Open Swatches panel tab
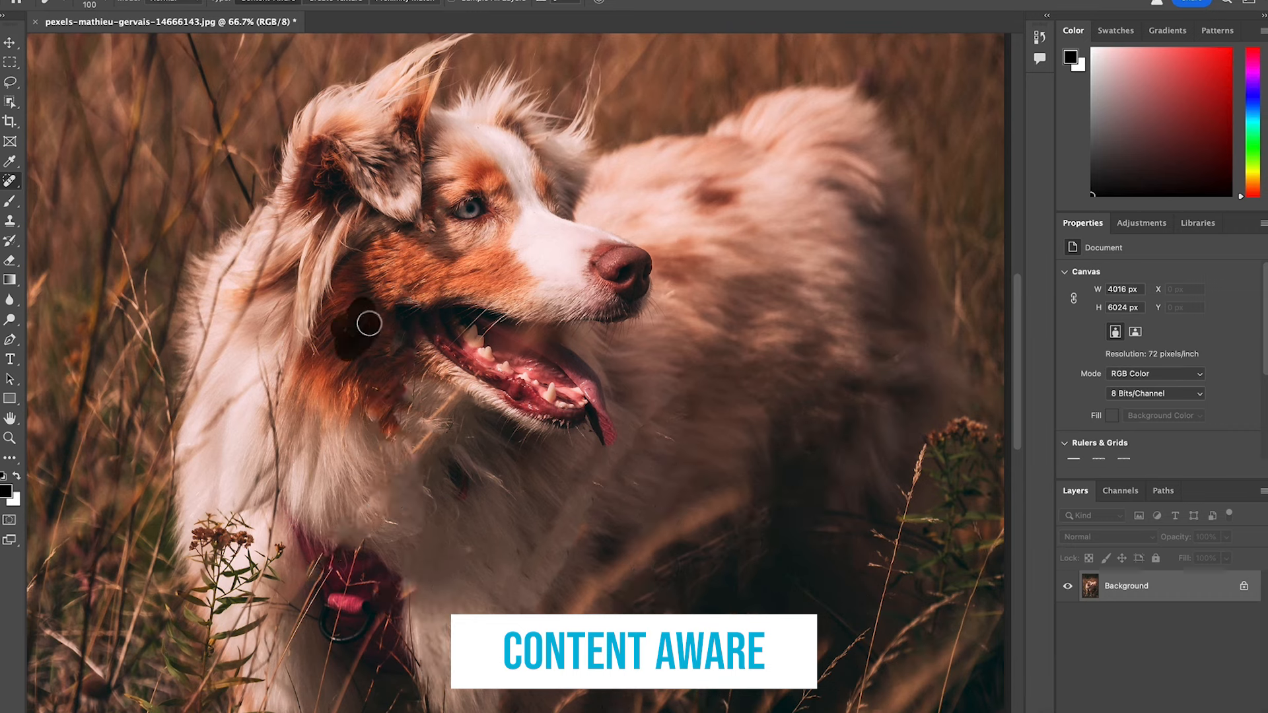 [1115, 30]
